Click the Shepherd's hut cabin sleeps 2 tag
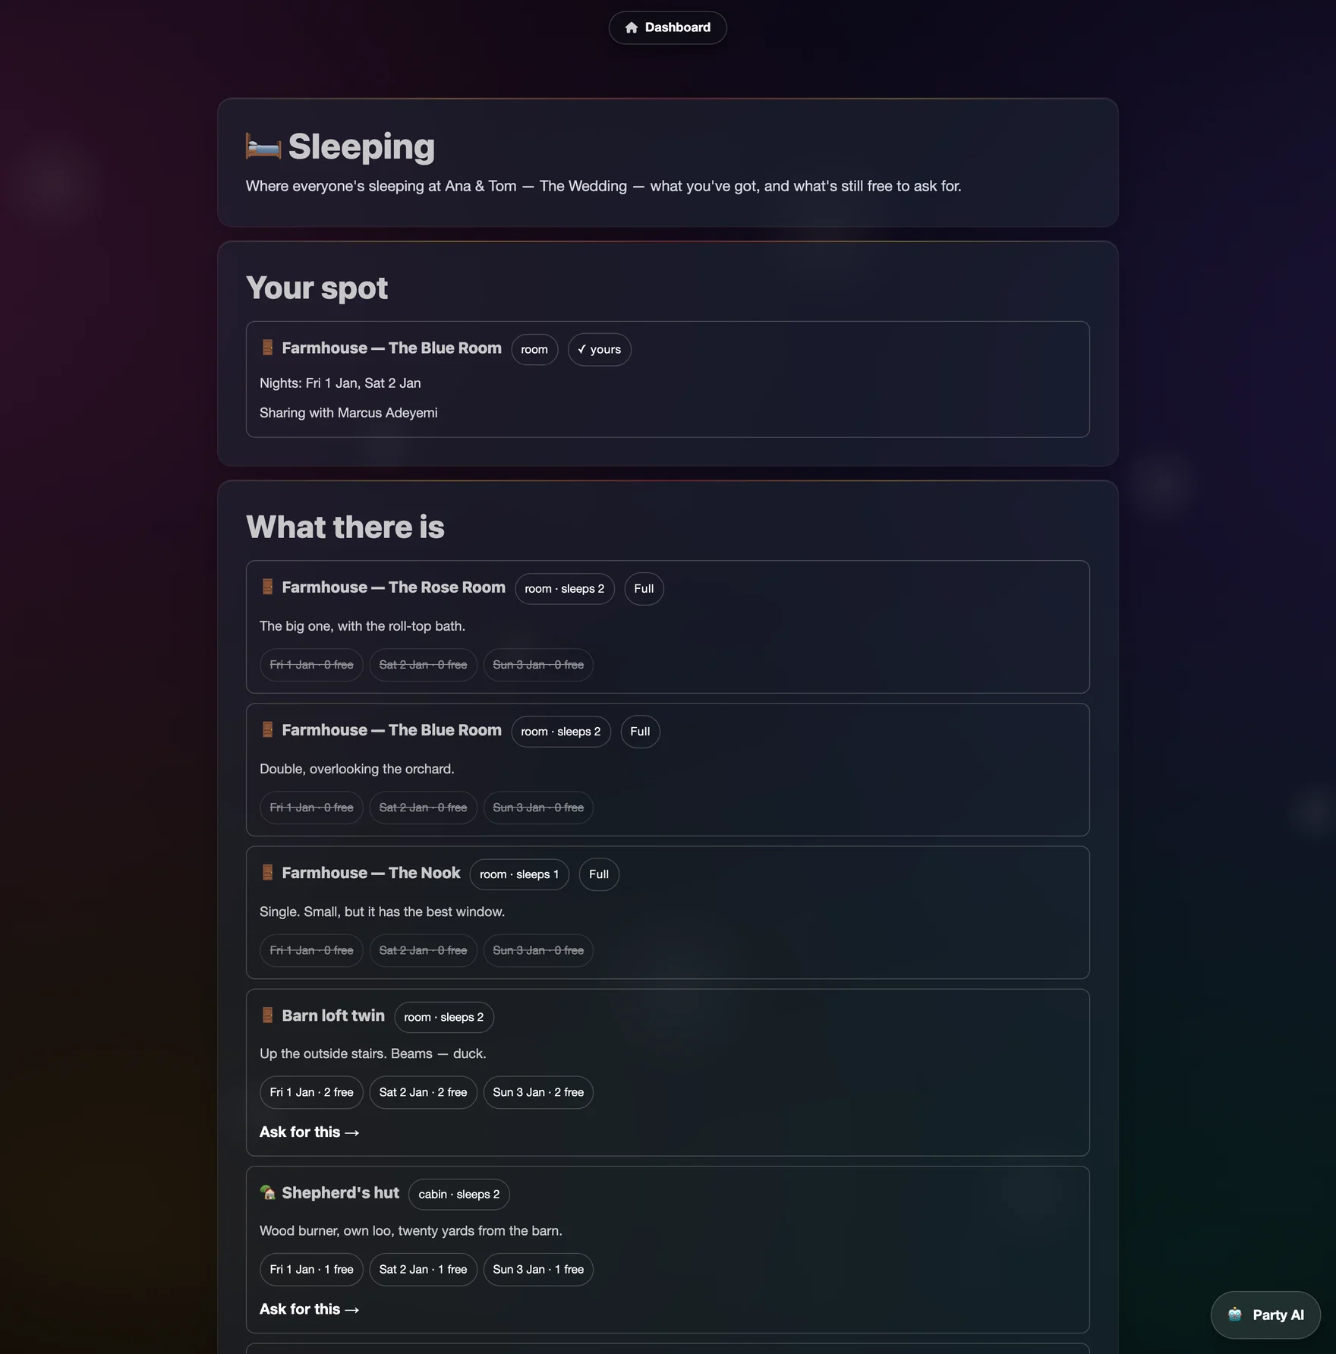The height and width of the screenshot is (1354, 1336). click(459, 1194)
